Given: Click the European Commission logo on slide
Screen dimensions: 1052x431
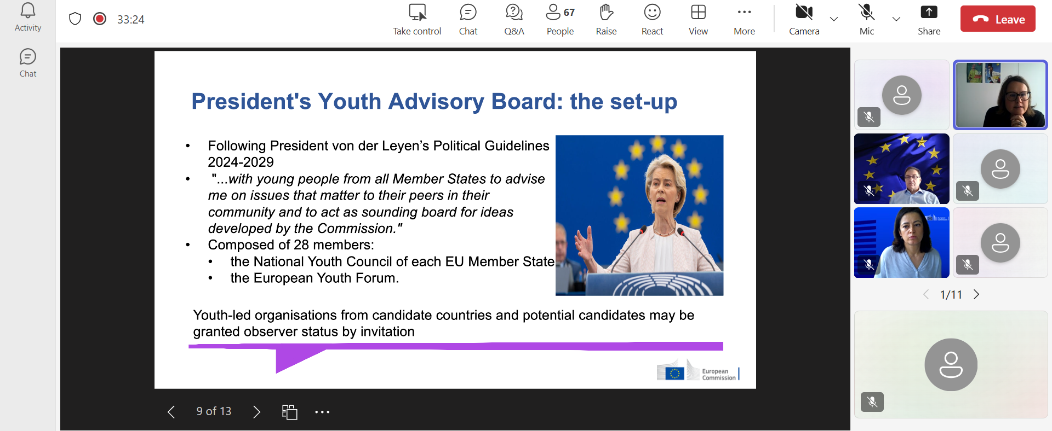Looking at the screenshot, I should pyautogui.click(x=698, y=371).
